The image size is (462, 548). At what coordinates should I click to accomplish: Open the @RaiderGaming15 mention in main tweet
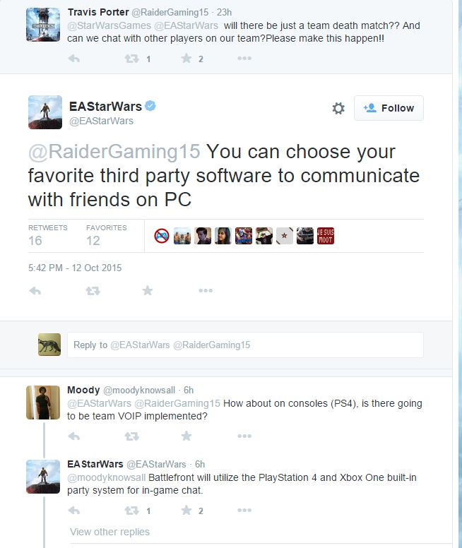coord(114,152)
